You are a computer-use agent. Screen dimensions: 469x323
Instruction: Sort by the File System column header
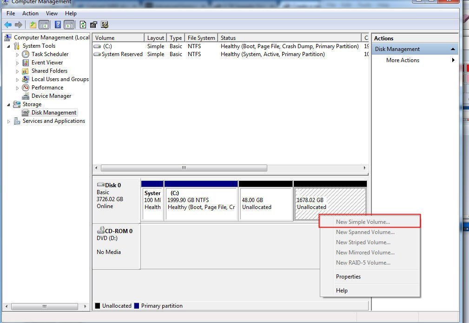[x=201, y=38]
